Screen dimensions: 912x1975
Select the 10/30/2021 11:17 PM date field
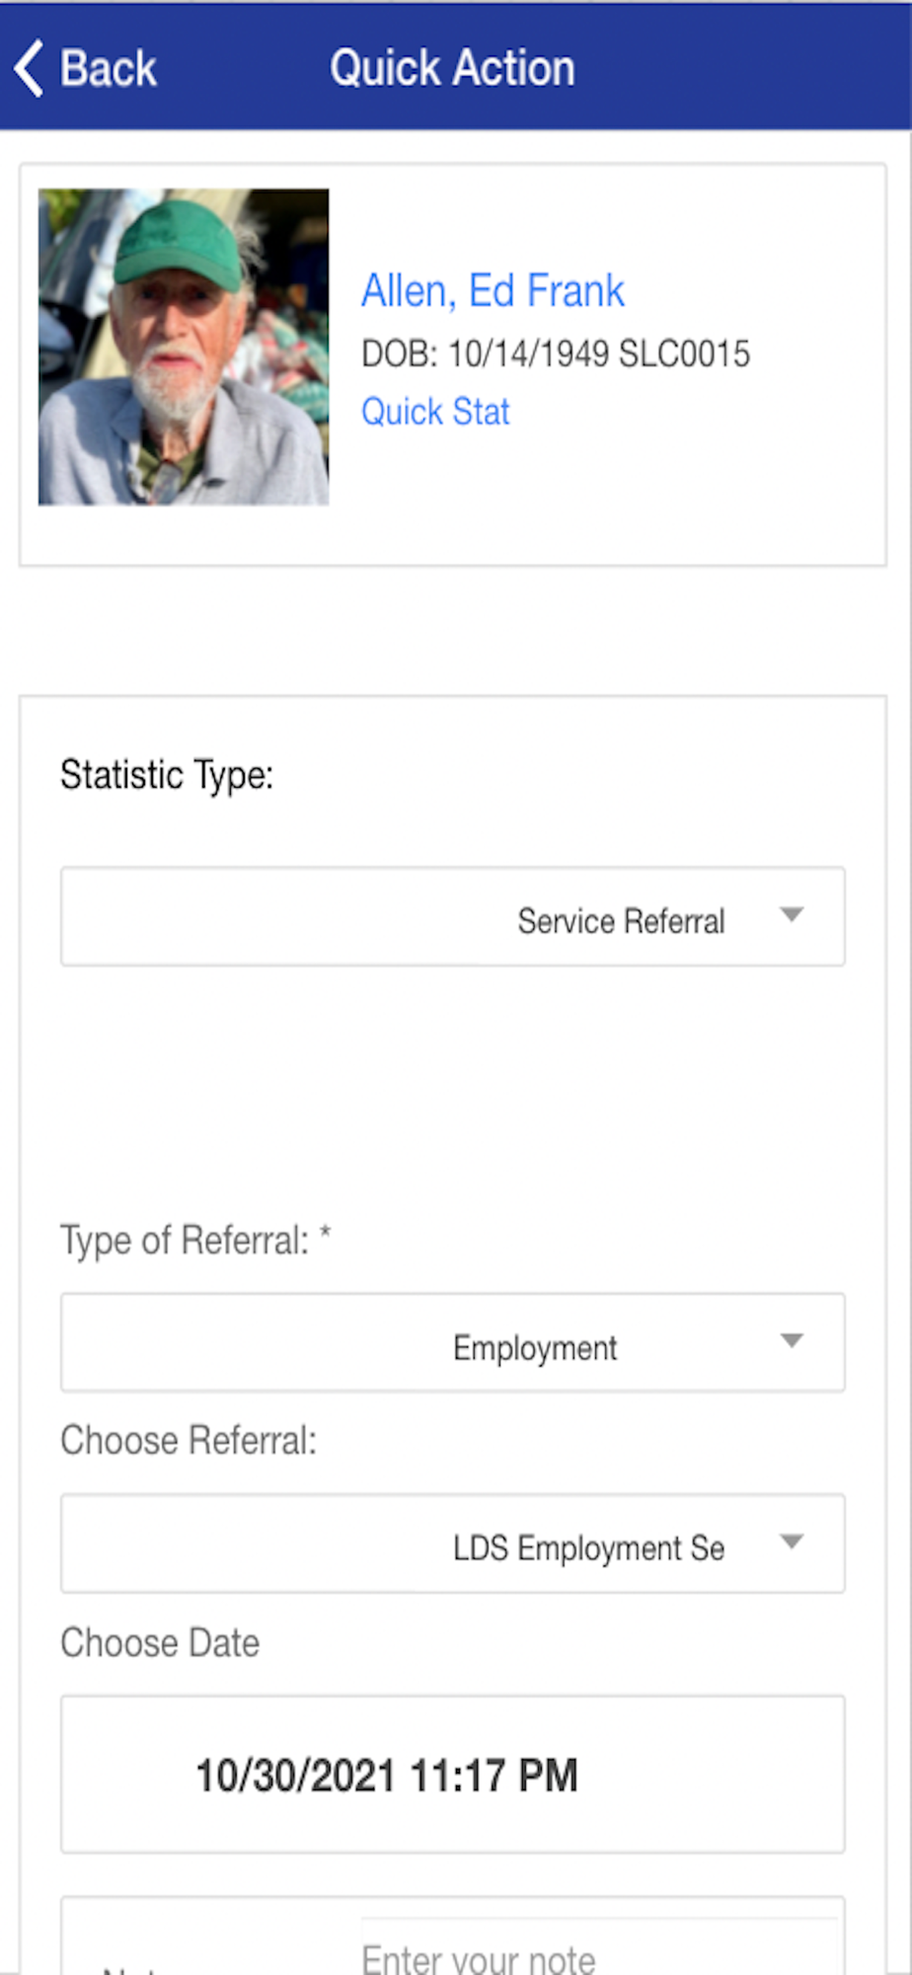[452, 1775]
